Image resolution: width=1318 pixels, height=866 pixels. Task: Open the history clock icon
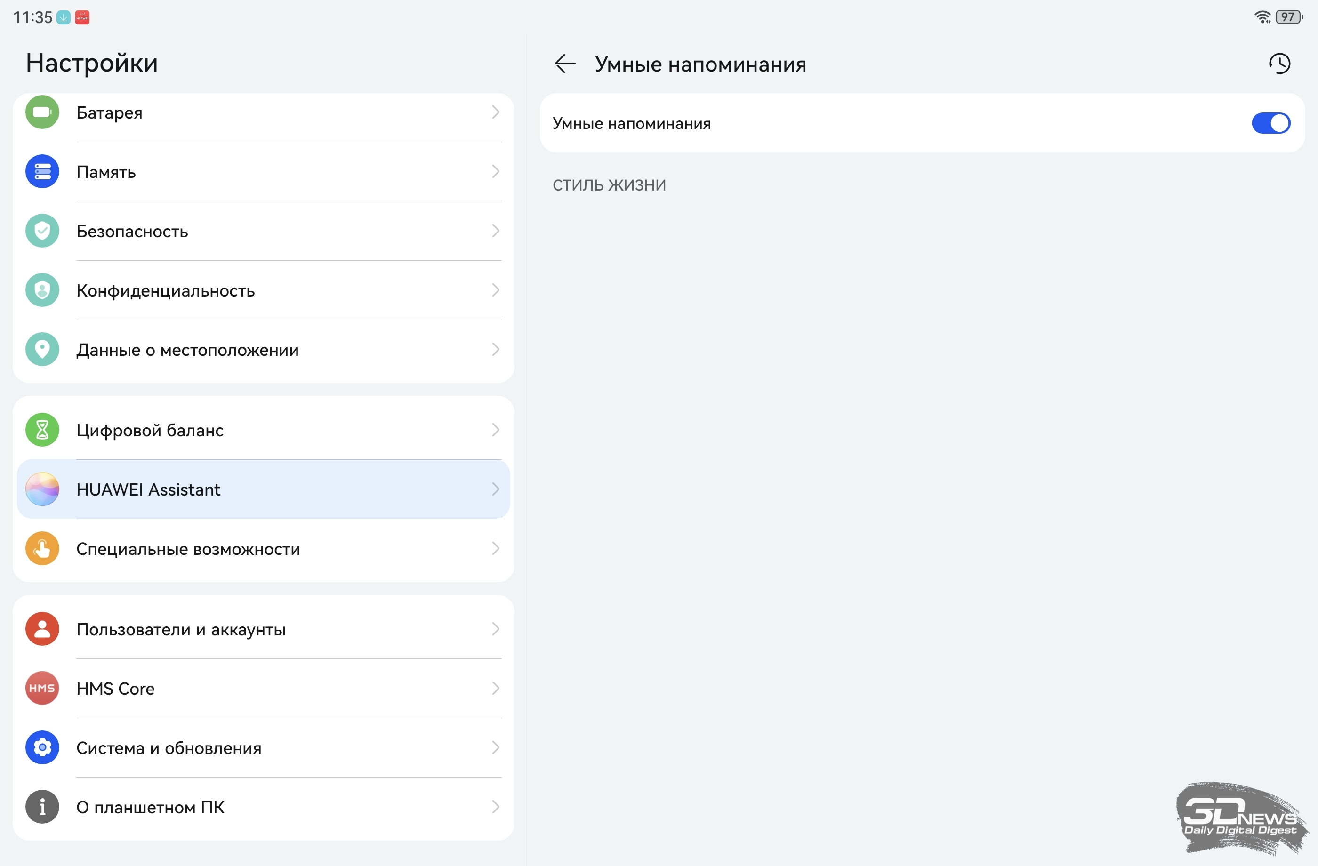coord(1279,64)
